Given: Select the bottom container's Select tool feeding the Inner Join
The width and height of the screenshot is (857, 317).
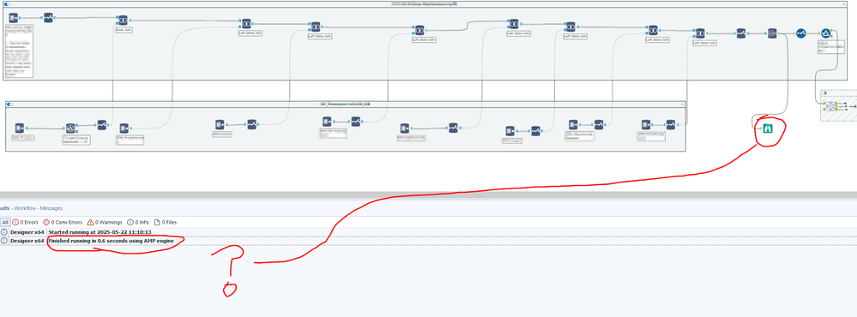Looking at the screenshot, I should [x=102, y=125].
